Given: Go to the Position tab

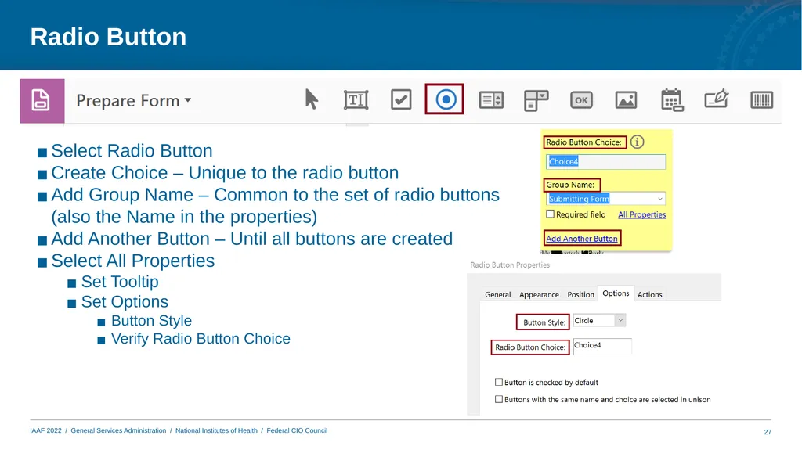Looking at the screenshot, I should pos(580,294).
